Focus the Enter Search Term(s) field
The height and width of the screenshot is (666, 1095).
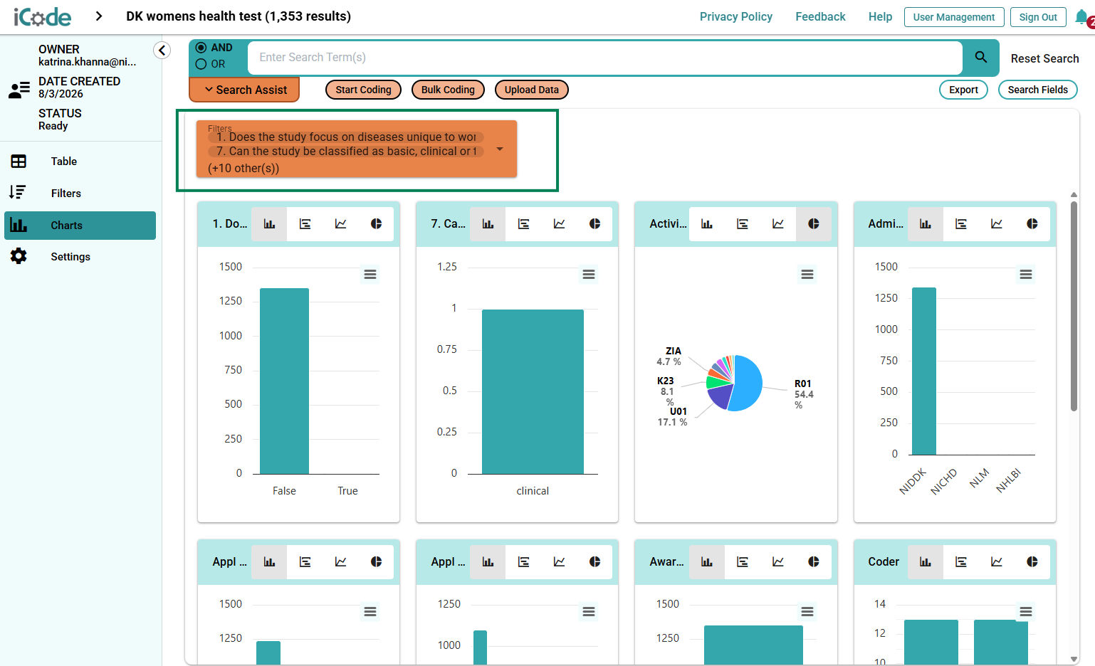(605, 58)
